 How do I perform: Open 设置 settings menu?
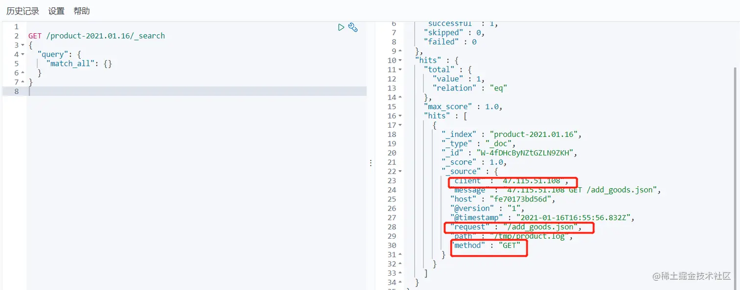click(56, 11)
